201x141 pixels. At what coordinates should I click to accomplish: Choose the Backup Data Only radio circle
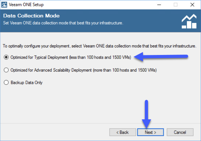point(6,83)
